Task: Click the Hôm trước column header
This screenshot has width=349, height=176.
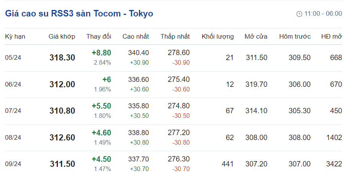Action: [x=295, y=37]
